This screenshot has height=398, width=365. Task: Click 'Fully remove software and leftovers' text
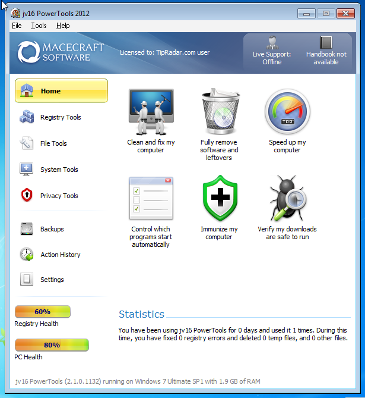click(x=219, y=150)
